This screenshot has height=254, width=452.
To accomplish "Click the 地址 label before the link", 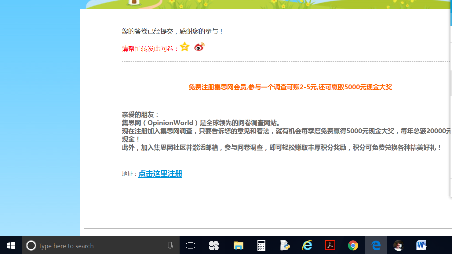I will pyautogui.click(x=129, y=174).
